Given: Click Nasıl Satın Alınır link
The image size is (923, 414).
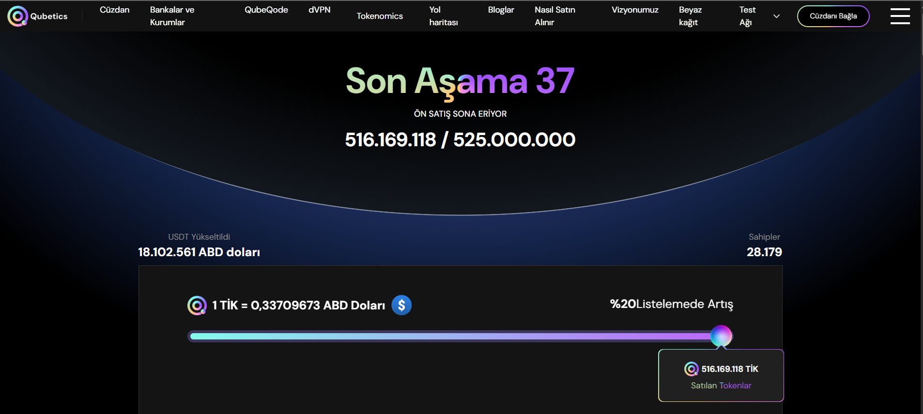Looking at the screenshot, I should [x=555, y=16].
